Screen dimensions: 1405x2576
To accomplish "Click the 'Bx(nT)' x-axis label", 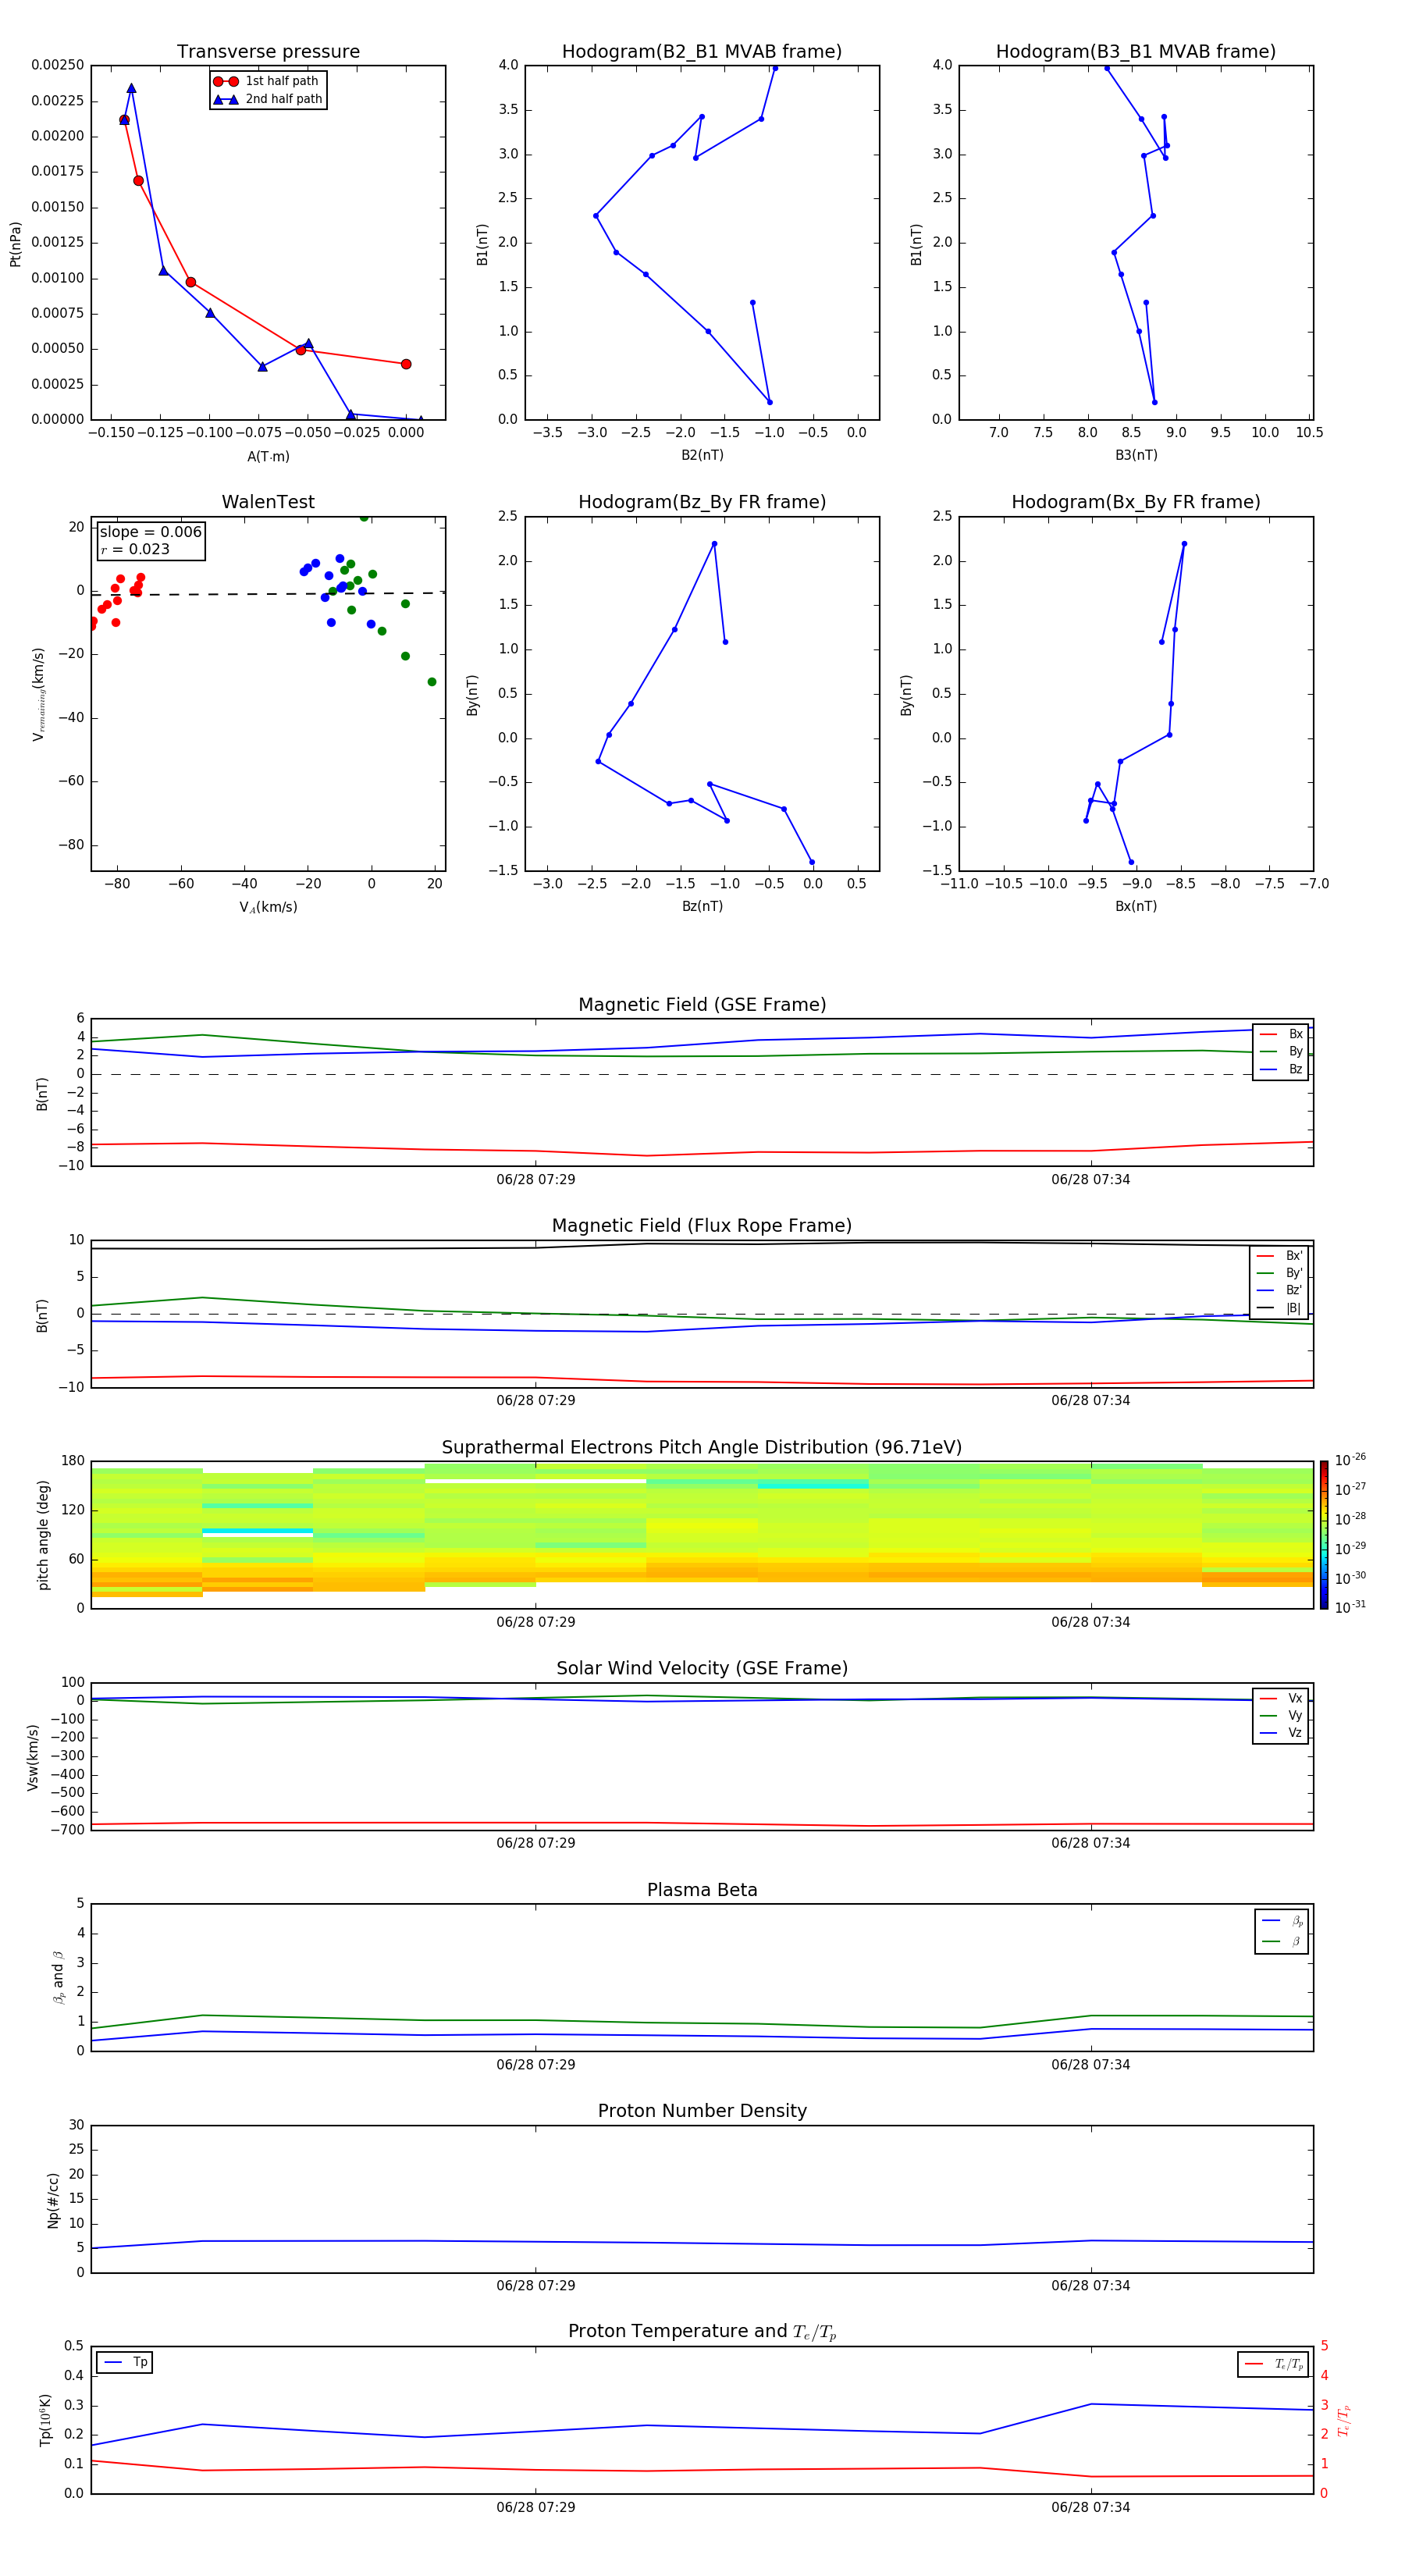I will click(1136, 906).
